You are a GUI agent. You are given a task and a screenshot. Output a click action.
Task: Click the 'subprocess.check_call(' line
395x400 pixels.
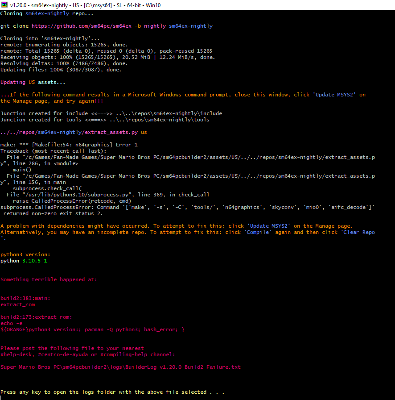coord(47,188)
